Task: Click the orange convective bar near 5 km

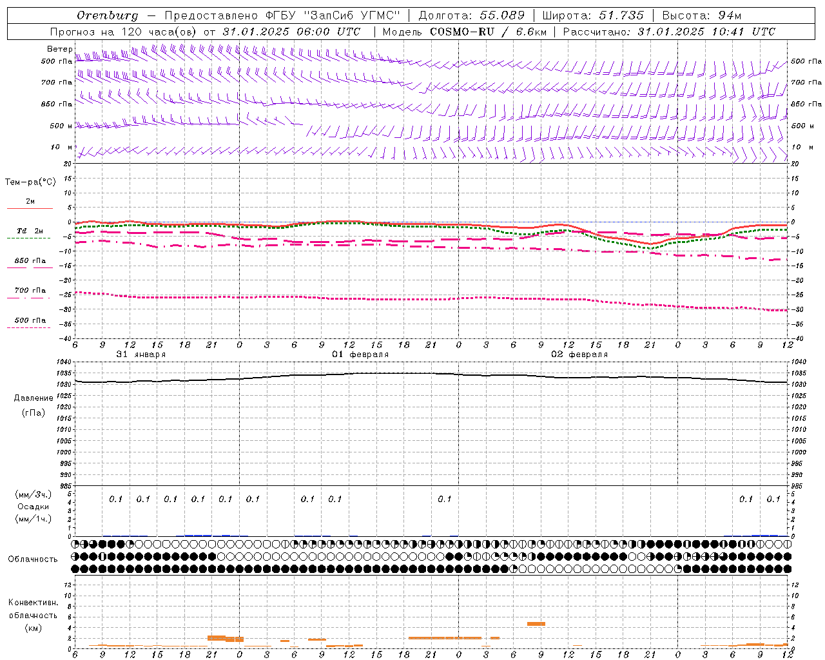Action: (536, 624)
